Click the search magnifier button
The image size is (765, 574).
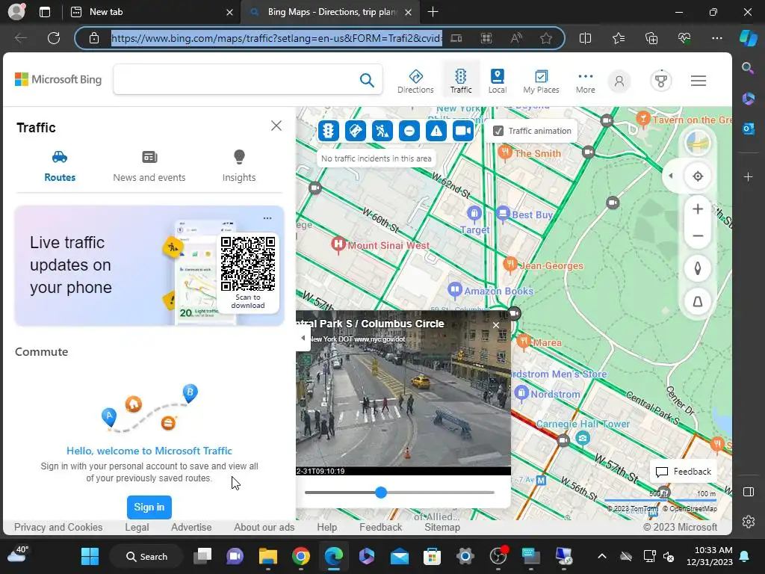click(x=367, y=79)
